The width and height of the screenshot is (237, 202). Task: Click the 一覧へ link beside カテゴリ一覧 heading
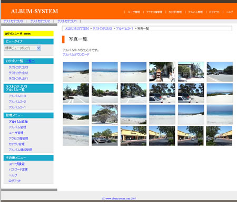30,61
